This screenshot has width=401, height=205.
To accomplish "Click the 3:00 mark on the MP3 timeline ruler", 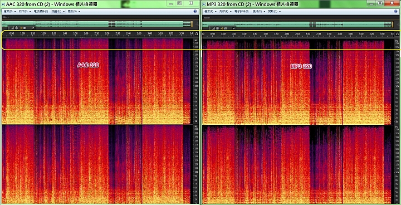I will coord(350,33).
